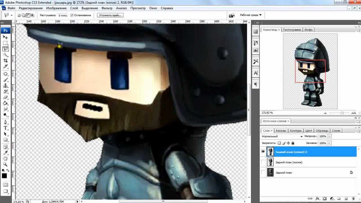This screenshot has height=203, width=361.
Task: Open the Изображение menu
Action: (56, 8)
